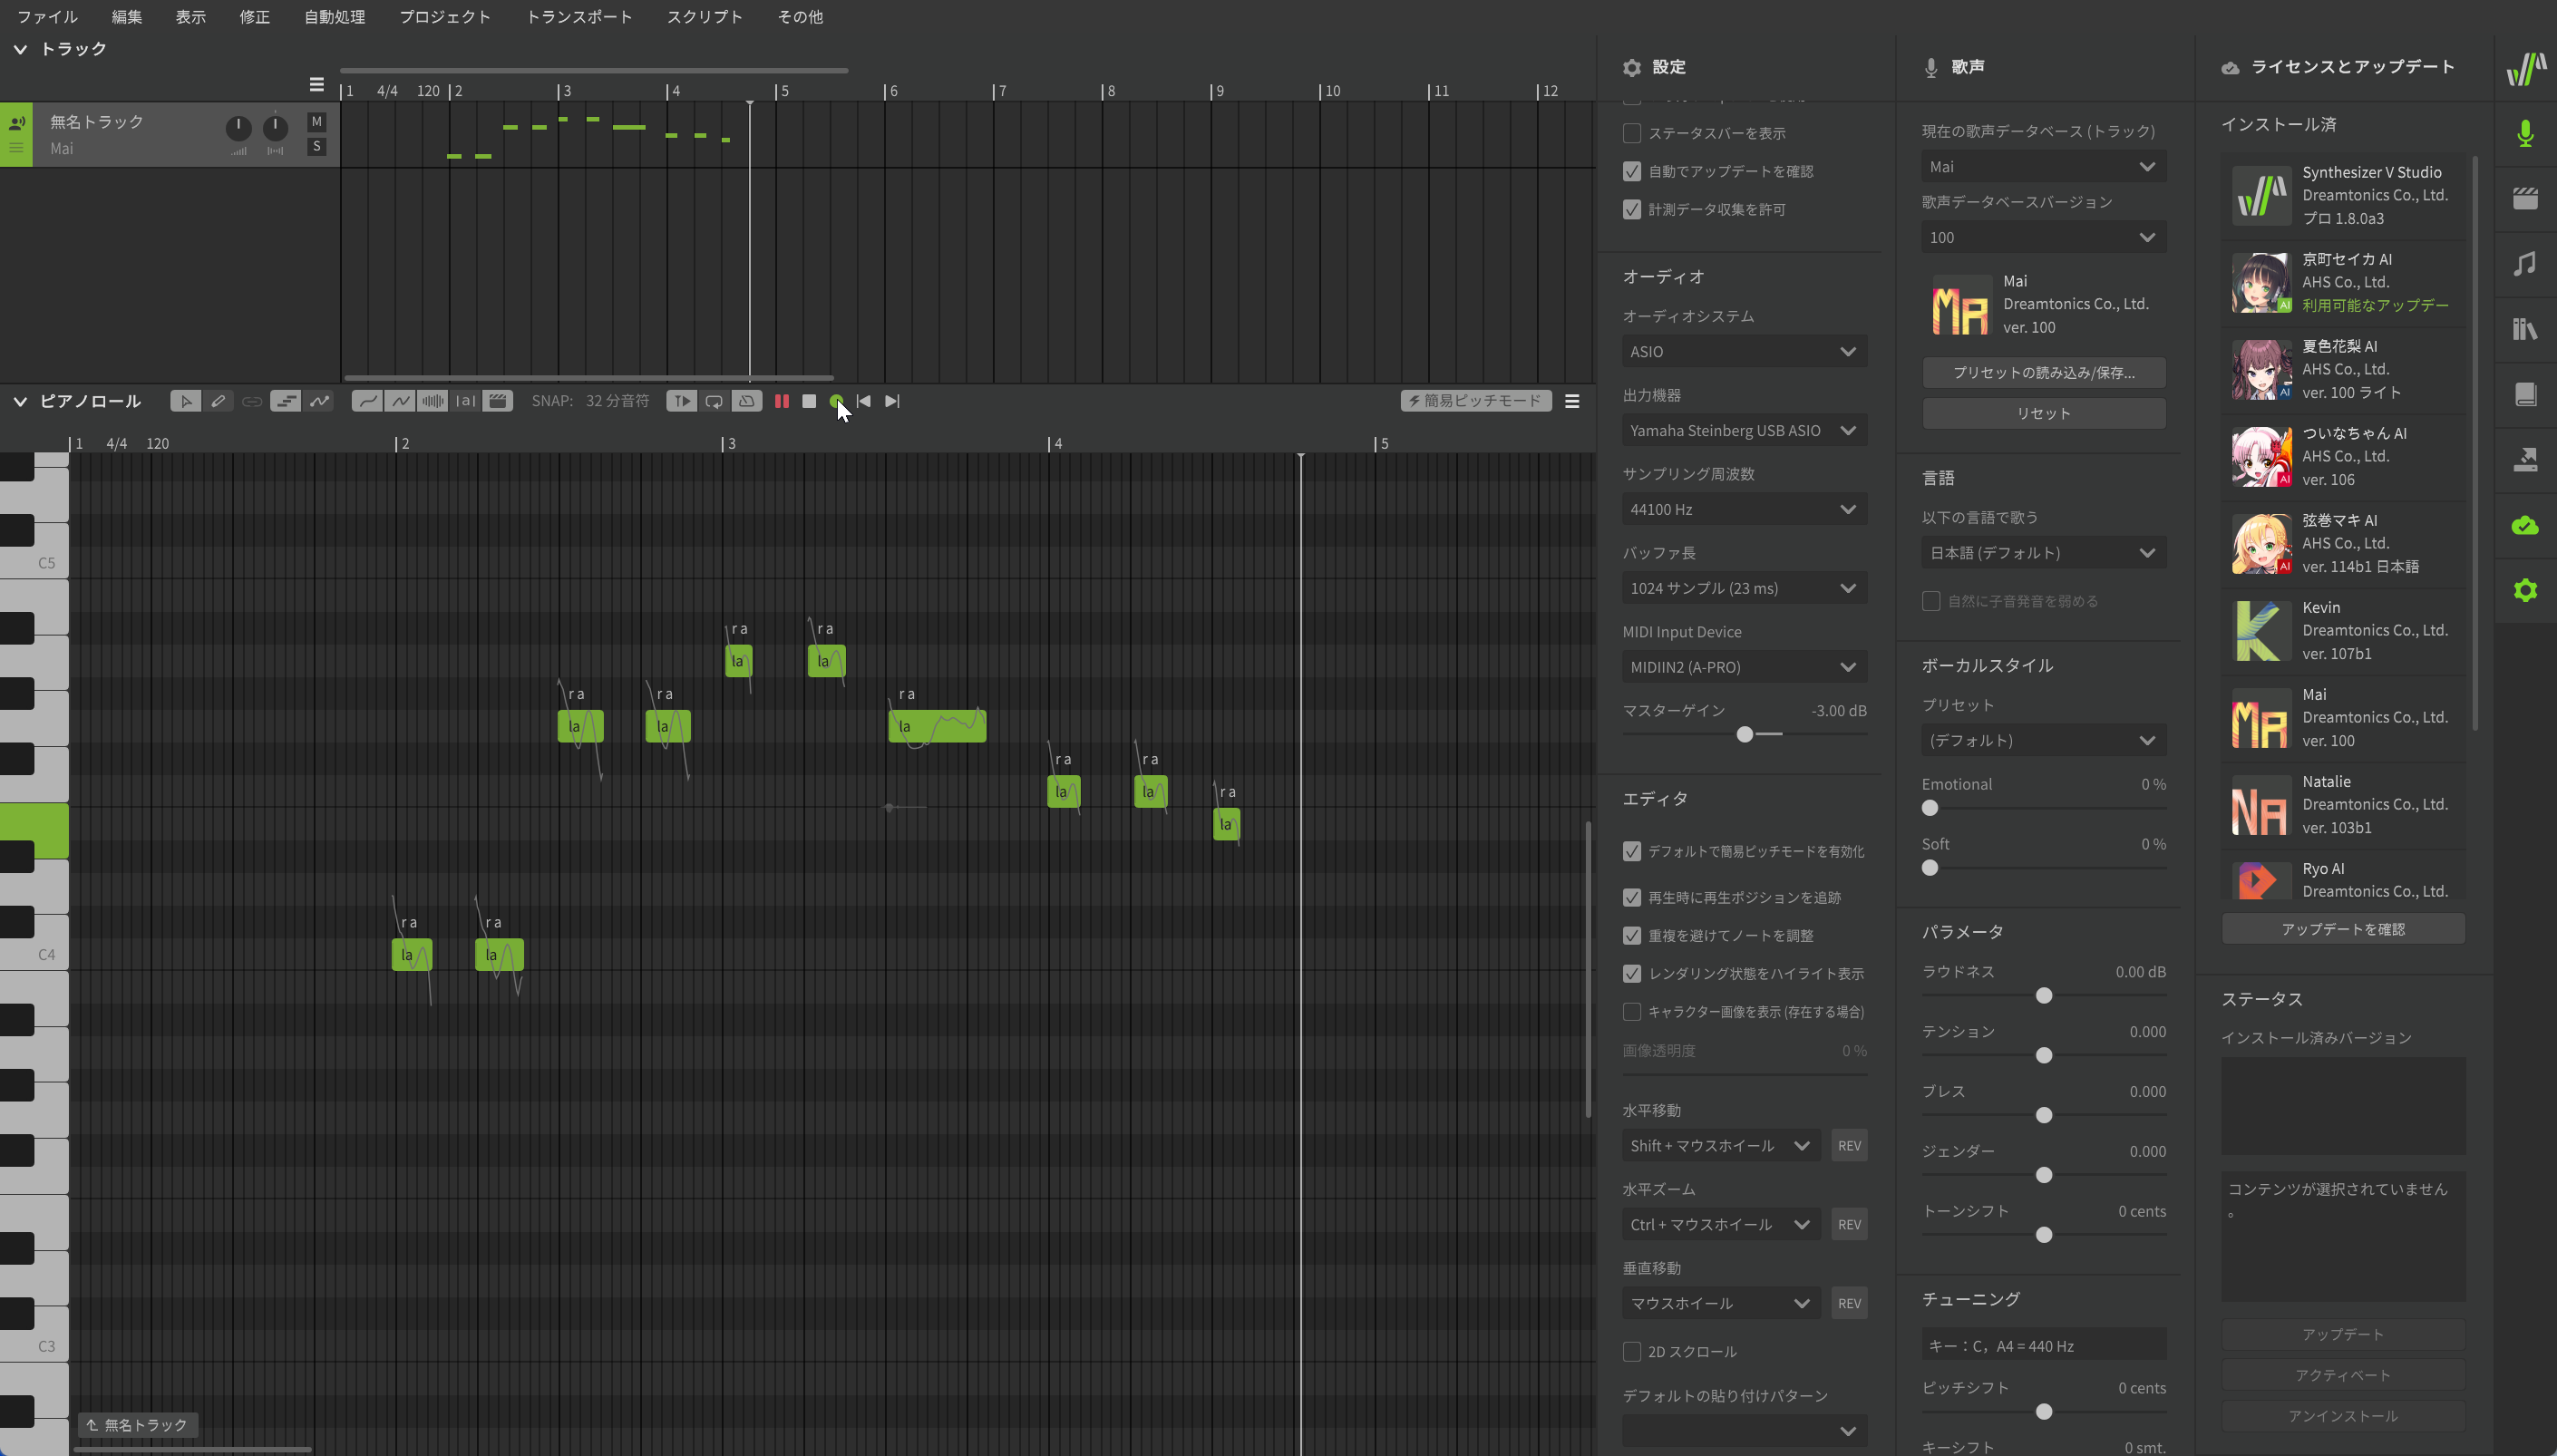Toggle the note display mode button
The width and height of the screenshot is (2557, 1456).
[285, 401]
